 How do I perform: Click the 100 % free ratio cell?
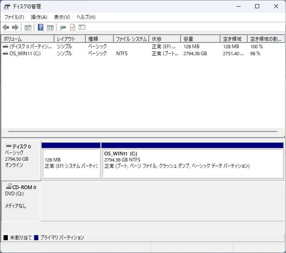256,47
